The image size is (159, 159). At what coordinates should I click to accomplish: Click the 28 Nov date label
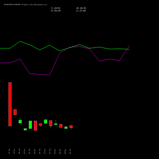[x=50, y=151]
